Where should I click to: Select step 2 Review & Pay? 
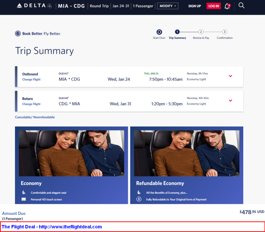pyautogui.click(x=201, y=32)
